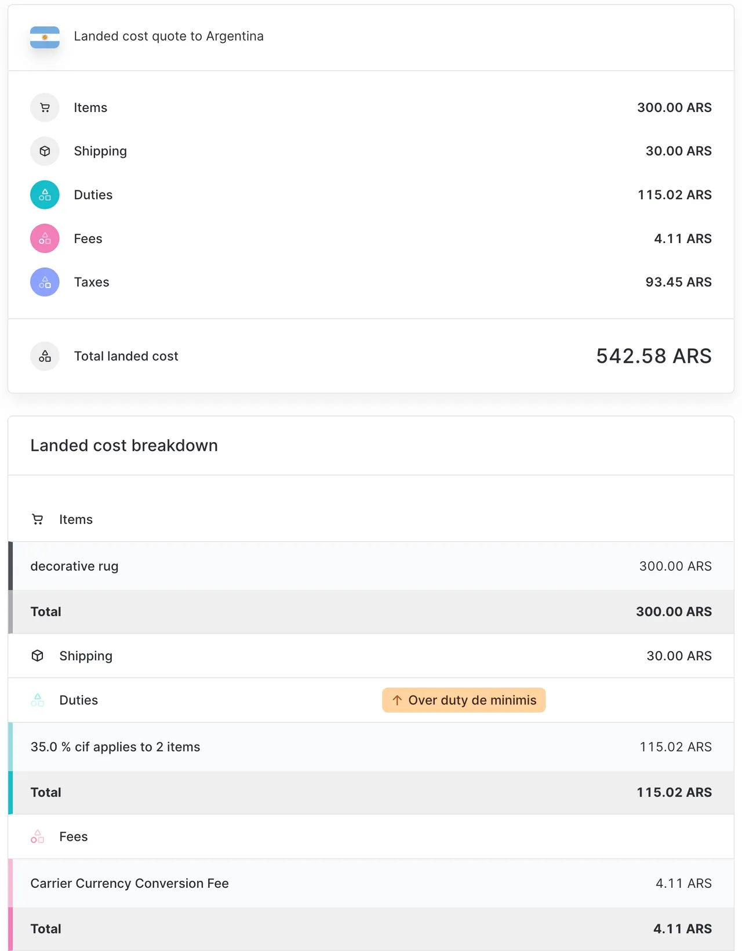Click the Items icon in breakdown section
Image resolution: width=742 pixels, height=951 pixels.
37,519
